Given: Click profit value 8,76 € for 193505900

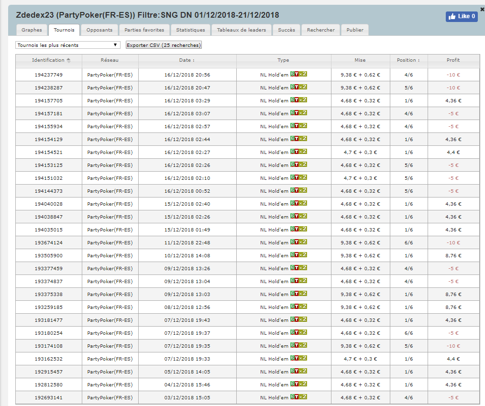Looking at the screenshot, I should 453,256.
